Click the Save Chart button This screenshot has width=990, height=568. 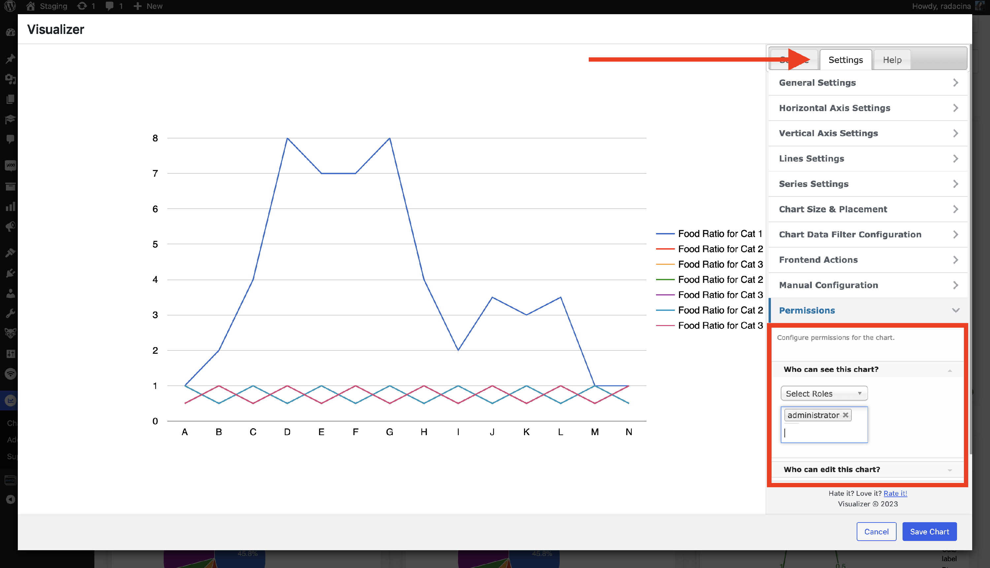(929, 531)
